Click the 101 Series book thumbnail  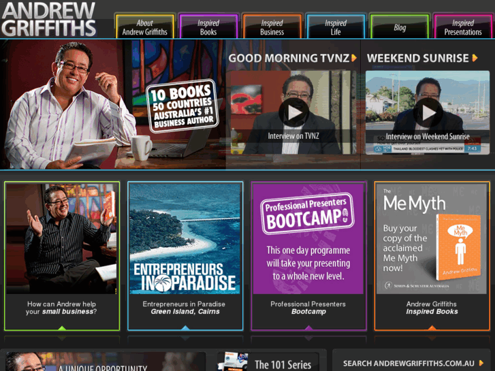233,362
